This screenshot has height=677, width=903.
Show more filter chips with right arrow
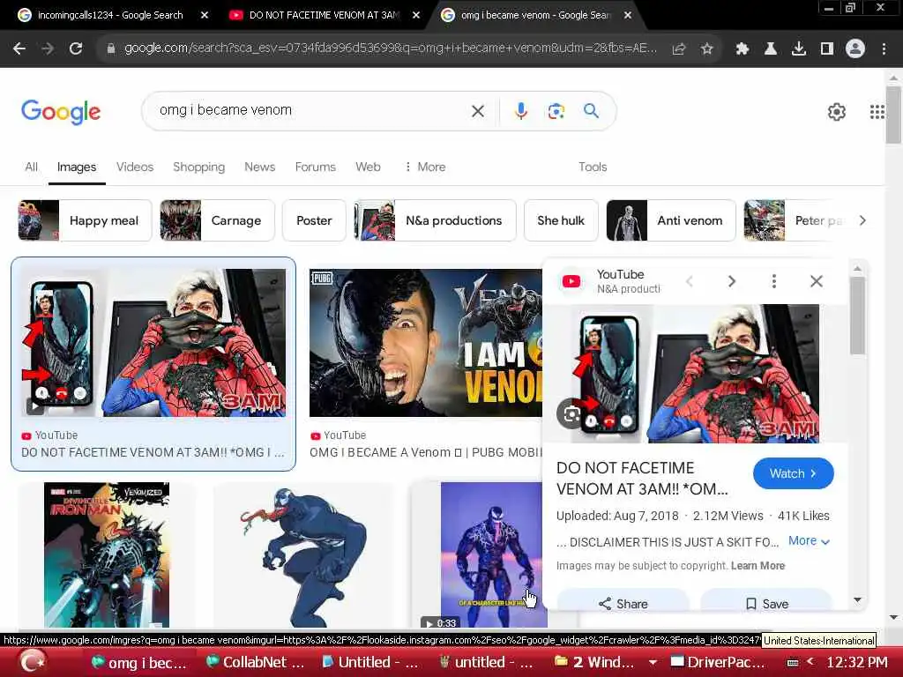tap(862, 220)
